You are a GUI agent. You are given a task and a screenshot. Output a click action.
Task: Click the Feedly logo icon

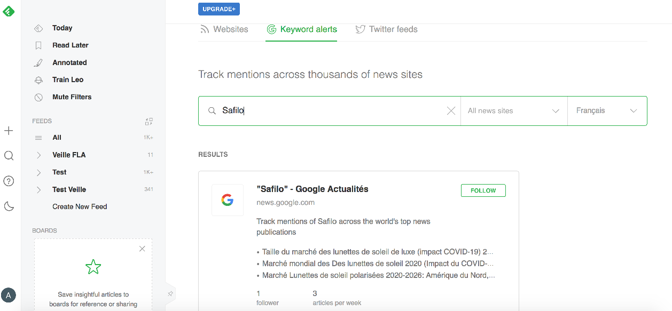(9, 10)
